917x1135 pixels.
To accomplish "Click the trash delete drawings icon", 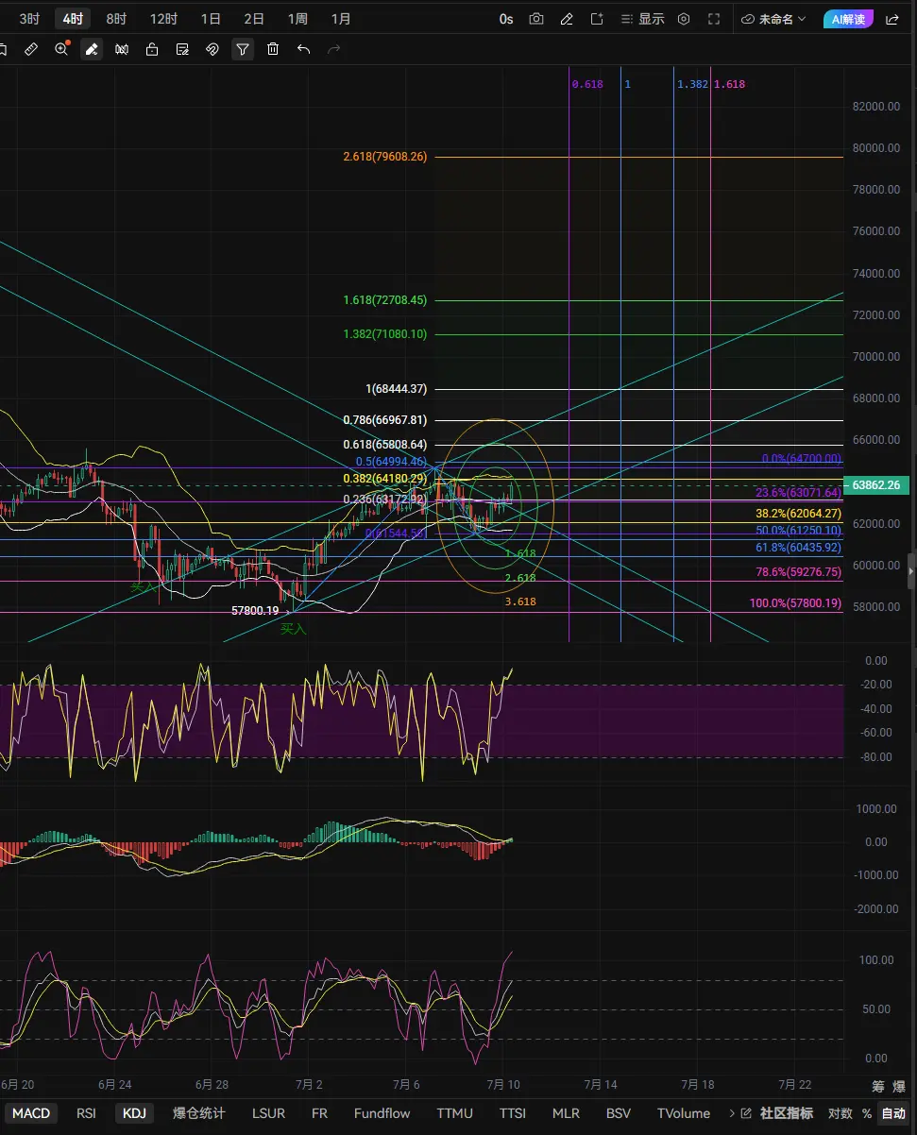I will [273, 49].
